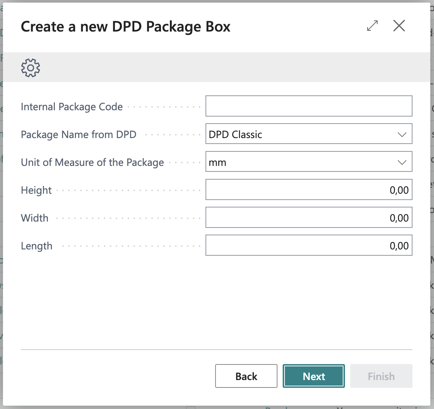This screenshot has height=409, width=434.
Task: Click the Unit of Measure of the Package label
Action: [92, 163]
